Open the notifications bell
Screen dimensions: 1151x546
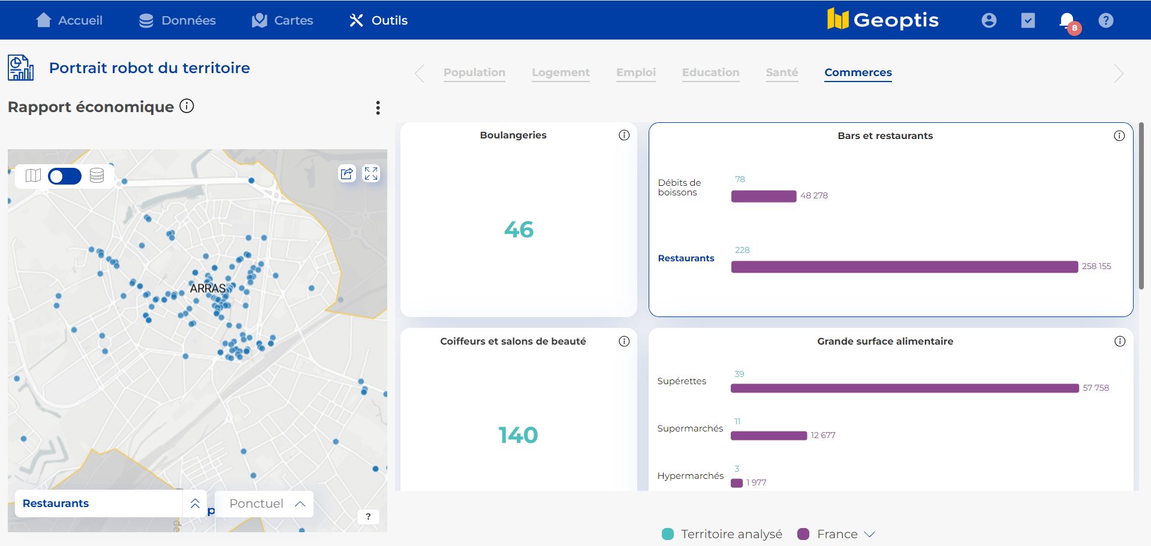click(x=1067, y=21)
